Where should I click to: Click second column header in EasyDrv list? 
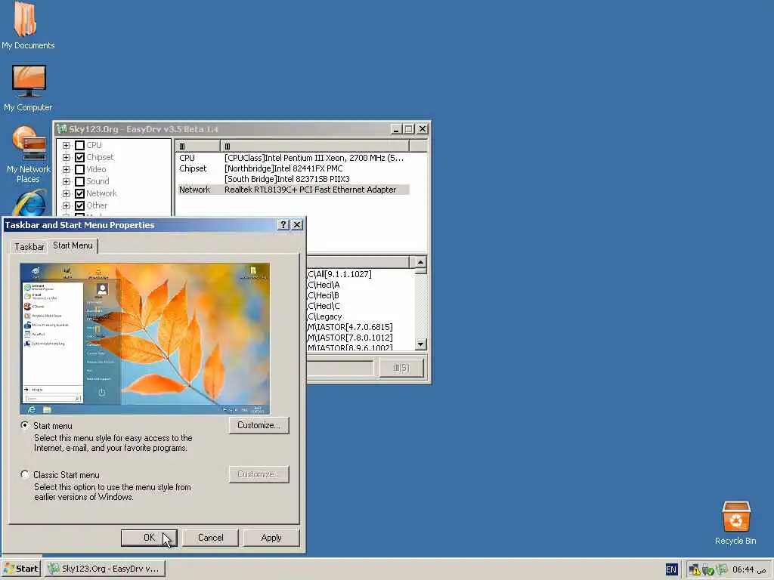pos(314,146)
